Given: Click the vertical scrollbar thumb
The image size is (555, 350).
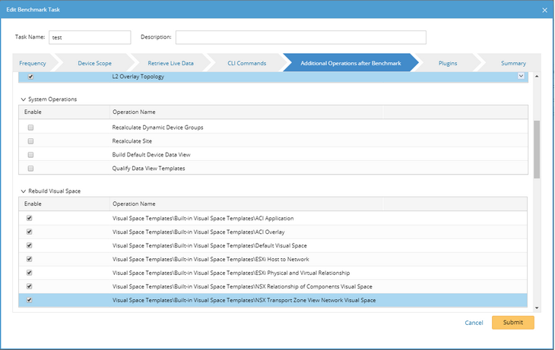Looking at the screenshot, I should pos(538,148).
